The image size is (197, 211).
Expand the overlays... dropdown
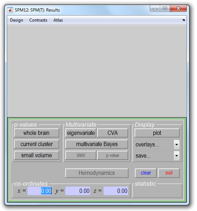click(x=176, y=145)
